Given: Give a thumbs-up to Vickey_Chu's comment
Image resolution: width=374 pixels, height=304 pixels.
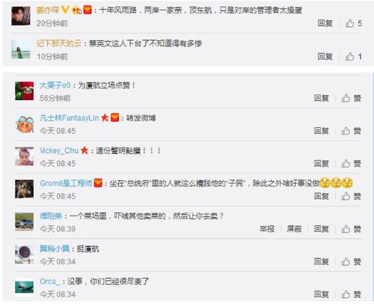Looking at the screenshot, I should click(x=351, y=163).
